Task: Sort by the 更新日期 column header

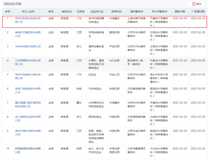Action: (180, 12)
